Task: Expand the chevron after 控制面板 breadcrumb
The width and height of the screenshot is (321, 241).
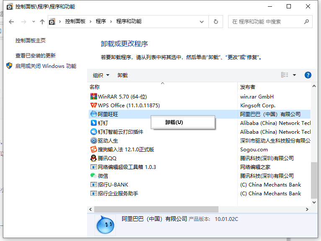Action: point(90,21)
